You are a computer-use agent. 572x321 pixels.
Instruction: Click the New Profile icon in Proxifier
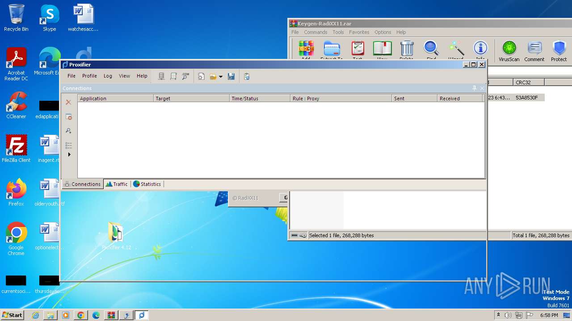[202, 76]
